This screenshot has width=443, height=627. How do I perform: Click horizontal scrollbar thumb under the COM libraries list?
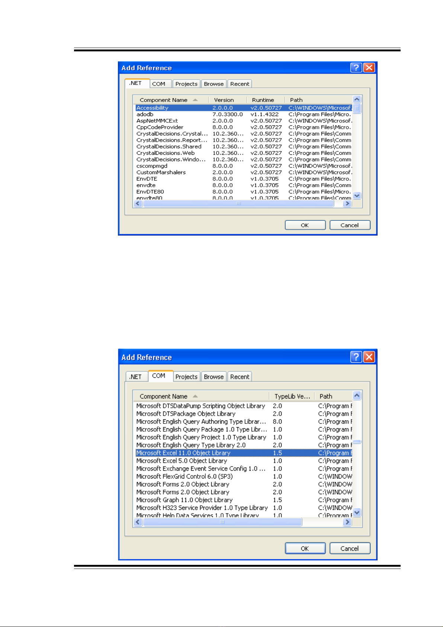click(x=222, y=522)
